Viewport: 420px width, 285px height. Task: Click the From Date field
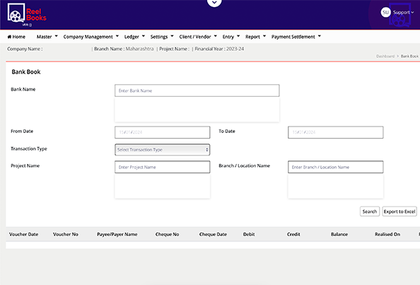coord(163,132)
